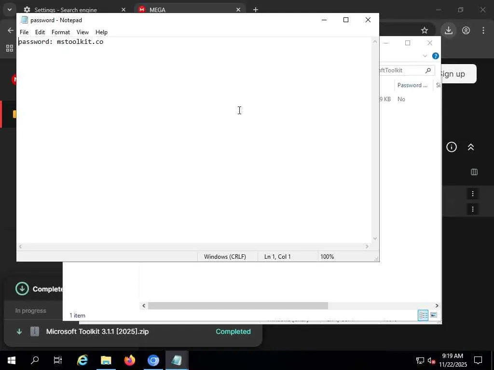Screen dimensions: 494x370
Task: Maximize the Notepad window
Action: [345, 20]
